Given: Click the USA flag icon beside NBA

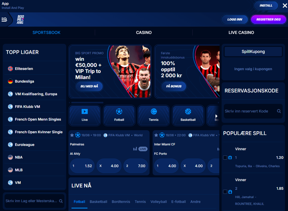Looking at the screenshot, I should pyautogui.click(x=10, y=157).
